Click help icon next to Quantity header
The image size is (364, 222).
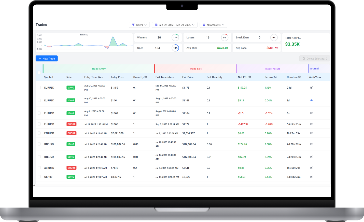[146, 77]
